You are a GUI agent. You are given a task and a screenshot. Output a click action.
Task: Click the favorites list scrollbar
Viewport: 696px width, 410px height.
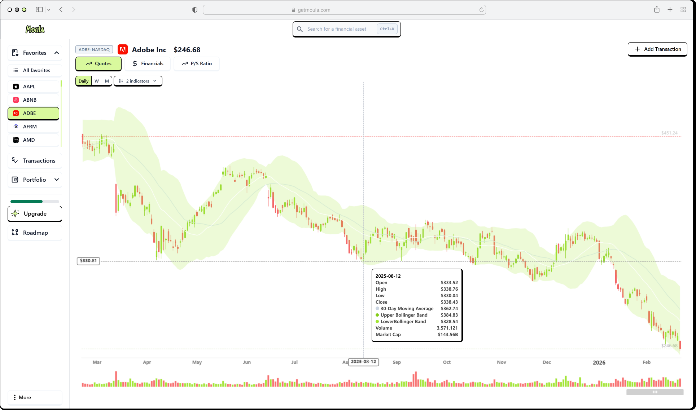[61, 114]
